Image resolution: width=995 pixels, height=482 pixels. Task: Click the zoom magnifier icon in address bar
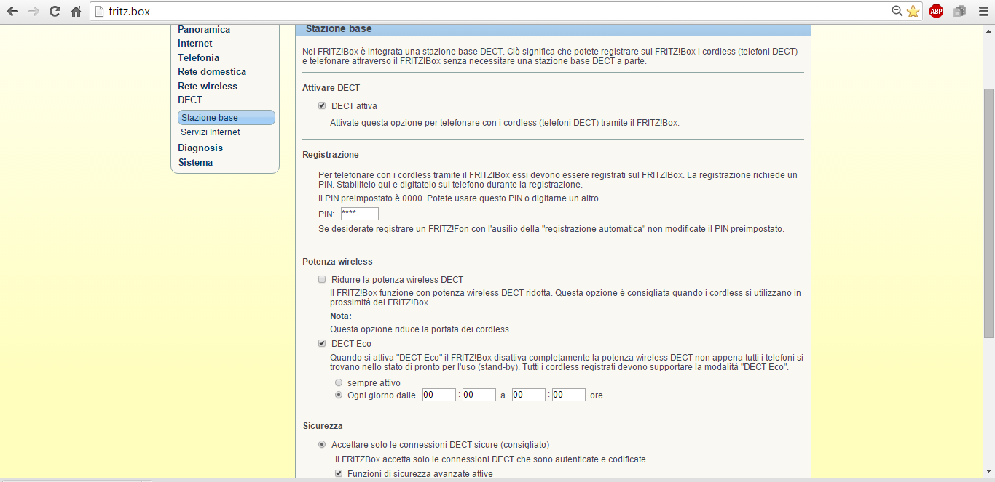(x=897, y=12)
